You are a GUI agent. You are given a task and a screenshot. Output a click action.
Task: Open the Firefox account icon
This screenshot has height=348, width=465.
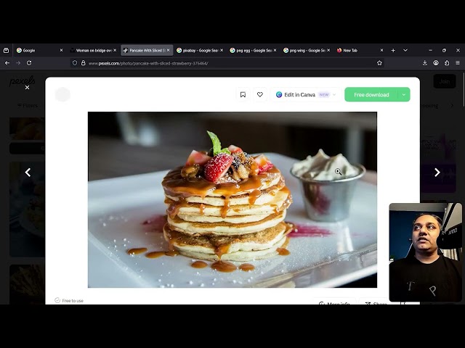point(436,63)
